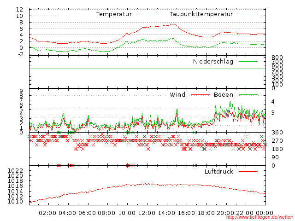The image size is (295, 221).
Task: Click the 1010 pressure axis value
Action: [15, 202]
